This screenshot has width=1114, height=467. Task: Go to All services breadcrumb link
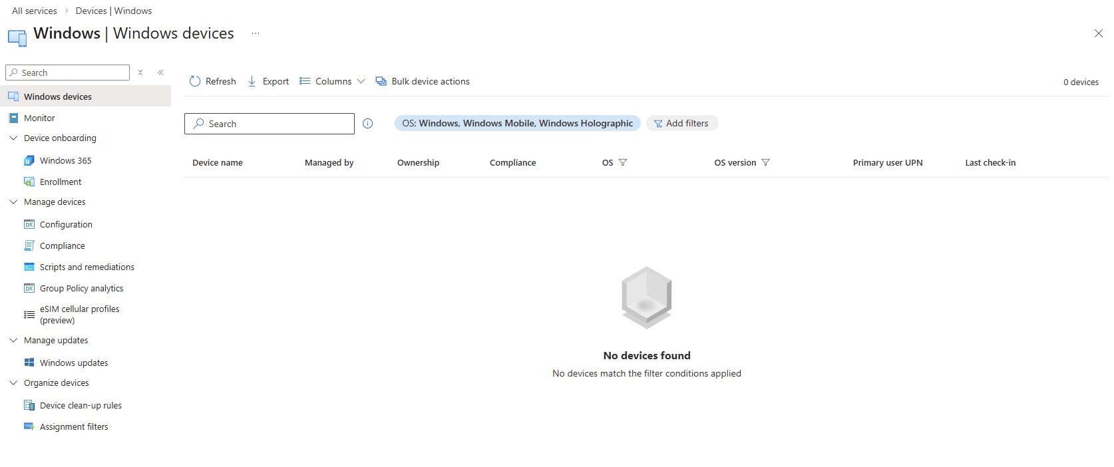pos(35,11)
